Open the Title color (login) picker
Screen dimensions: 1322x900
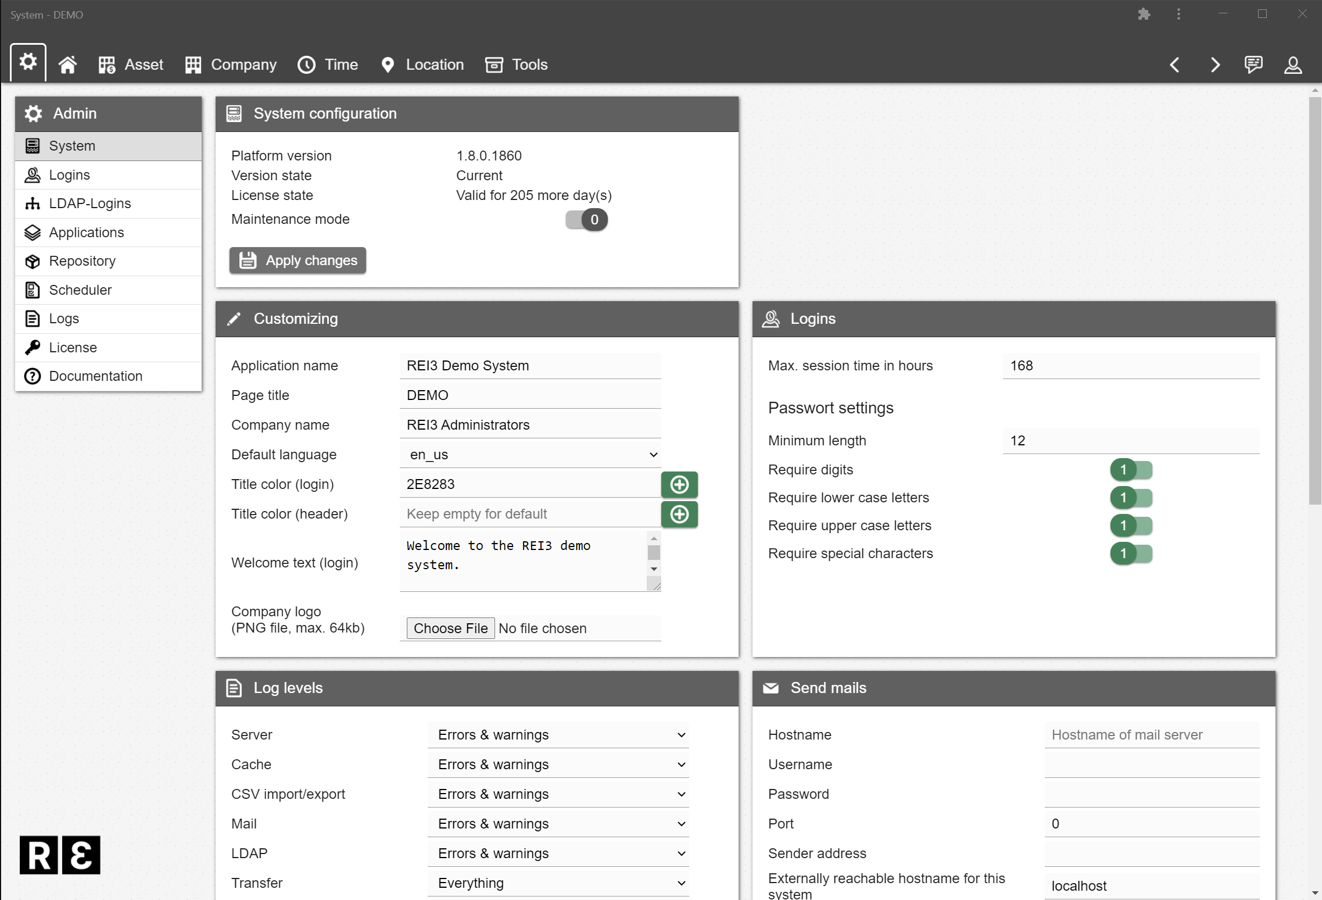click(x=679, y=484)
